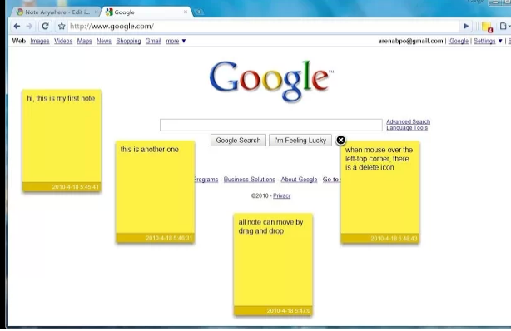
Task: Click the go arrow in address bar
Action: pos(466,26)
